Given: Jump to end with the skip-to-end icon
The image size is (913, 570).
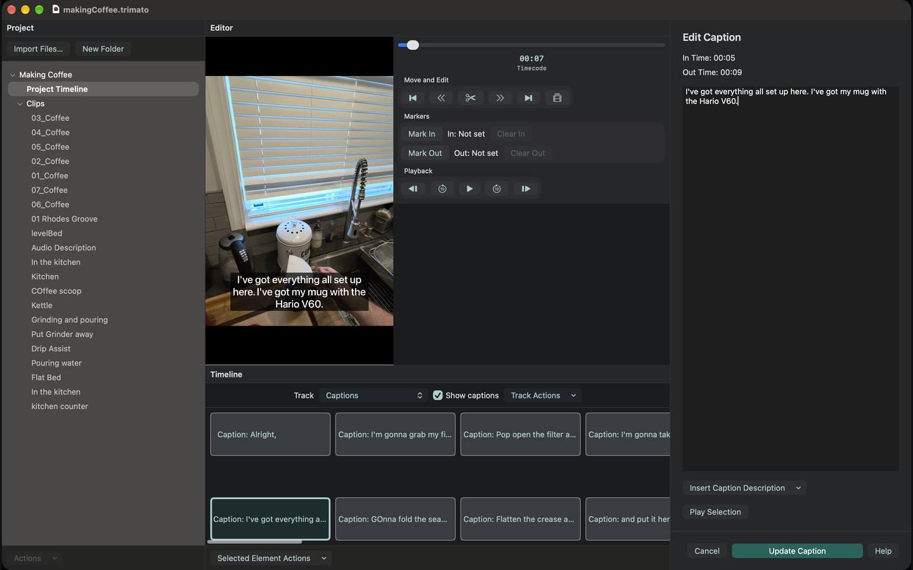Looking at the screenshot, I should (x=528, y=98).
